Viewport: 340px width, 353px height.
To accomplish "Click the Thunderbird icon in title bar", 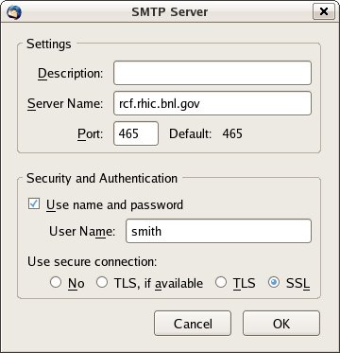I will click(13, 12).
